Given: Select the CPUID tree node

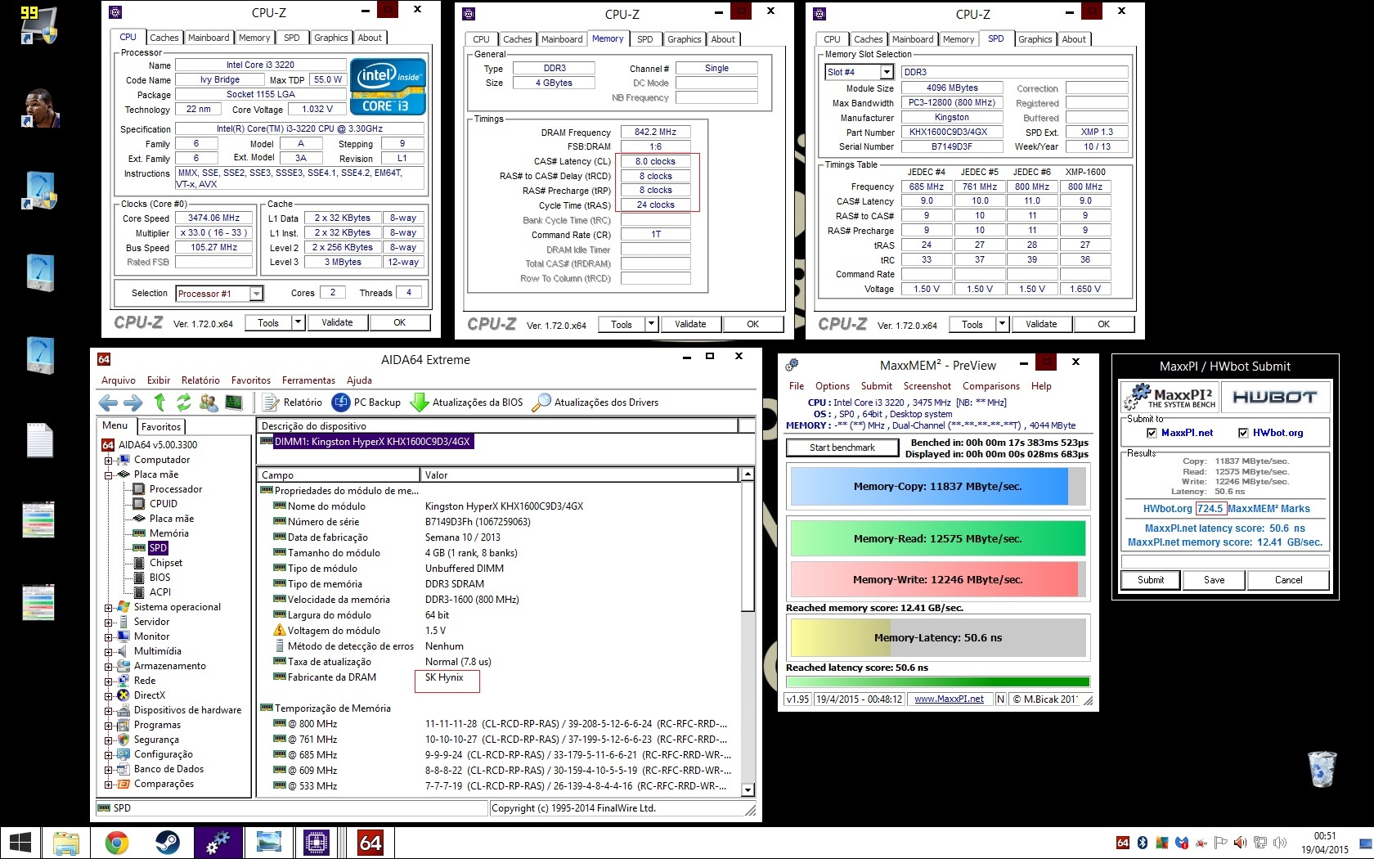Looking at the screenshot, I should [155, 504].
